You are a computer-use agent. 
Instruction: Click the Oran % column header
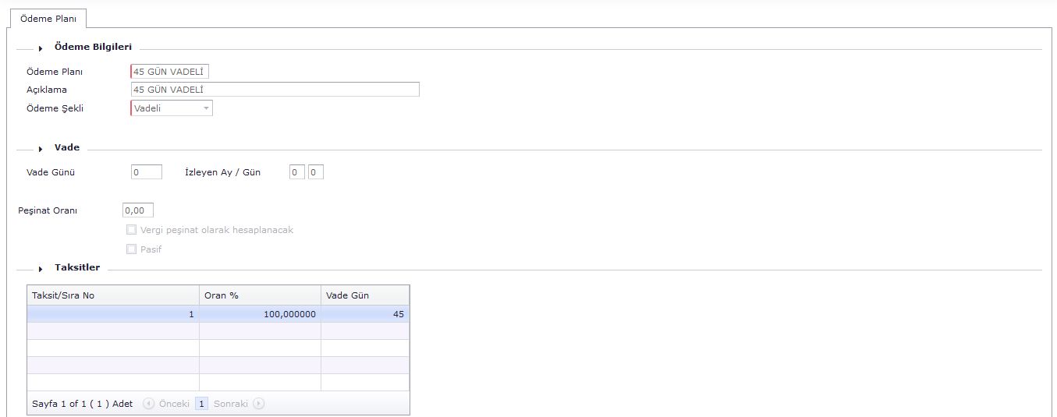(260, 295)
